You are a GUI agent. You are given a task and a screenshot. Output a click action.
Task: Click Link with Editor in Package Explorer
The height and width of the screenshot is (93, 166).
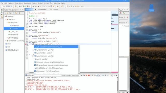(x=16, y=13)
